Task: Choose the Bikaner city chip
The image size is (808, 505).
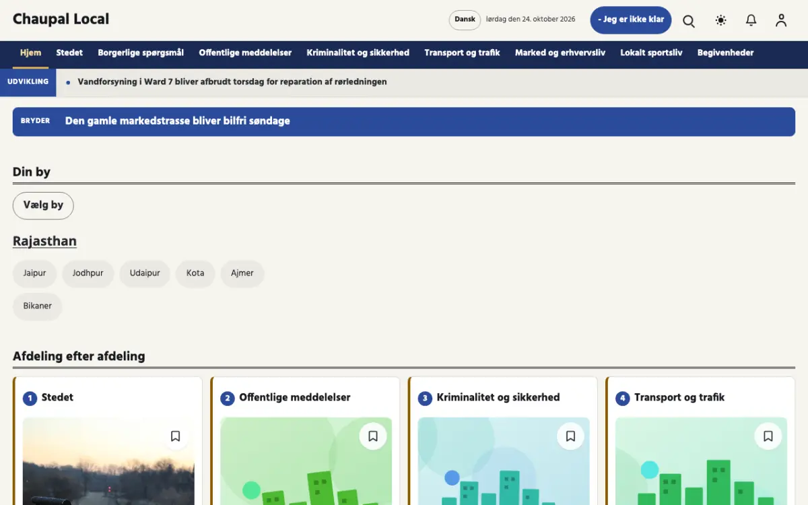Action: [x=38, y=306]
